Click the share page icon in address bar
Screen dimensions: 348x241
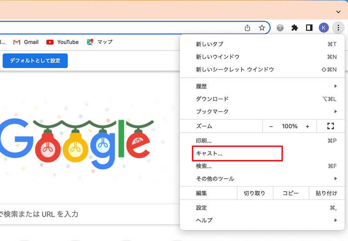(x=247, y=28)
